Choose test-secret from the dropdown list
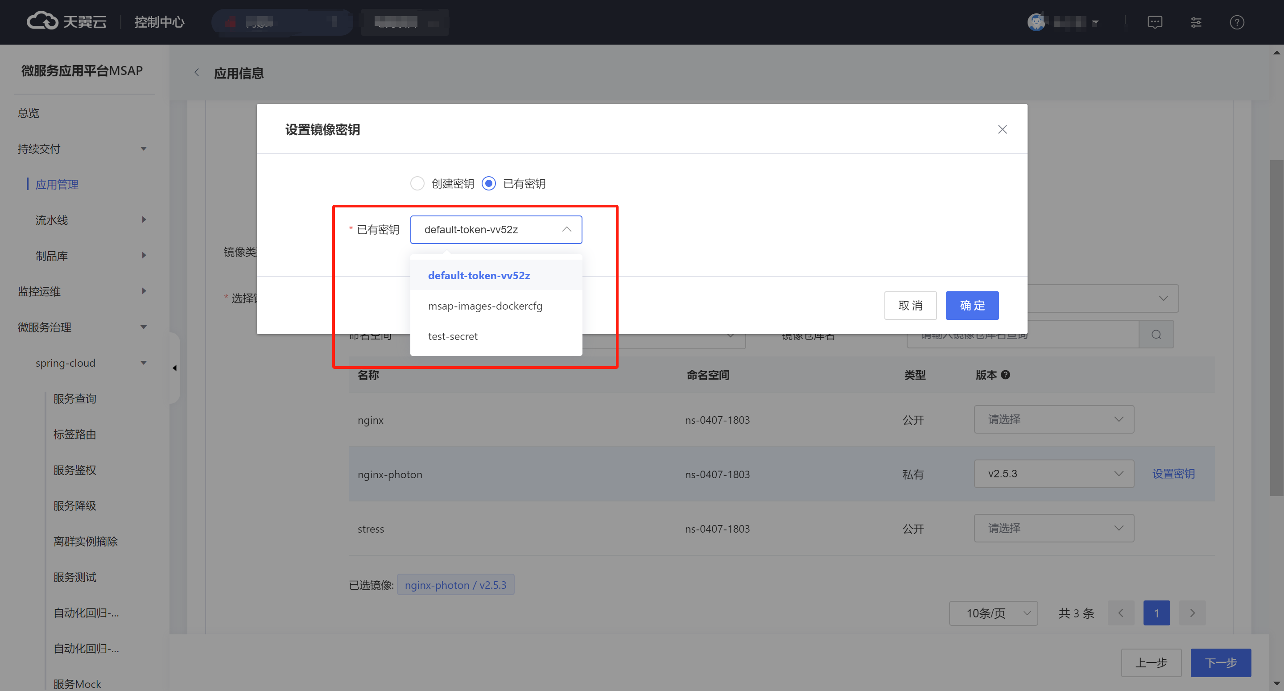1284x691 pixels. point(496,336)
